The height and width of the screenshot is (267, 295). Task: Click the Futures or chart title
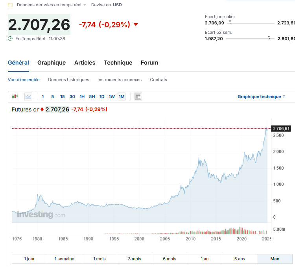coord(25,109)
